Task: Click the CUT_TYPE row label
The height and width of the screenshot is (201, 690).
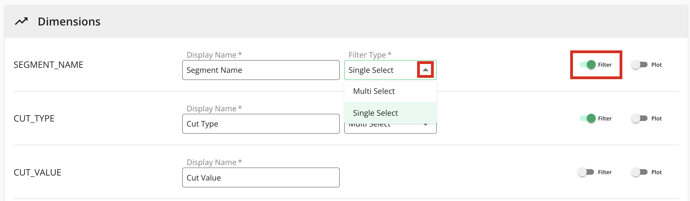Action: tap(34, 118)
